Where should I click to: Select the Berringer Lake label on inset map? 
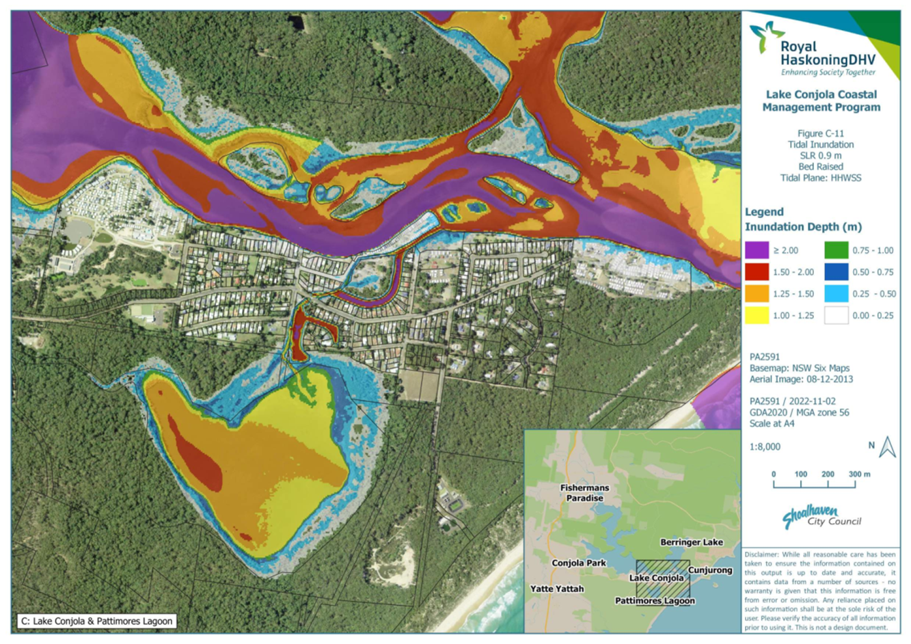pos(691,542)
